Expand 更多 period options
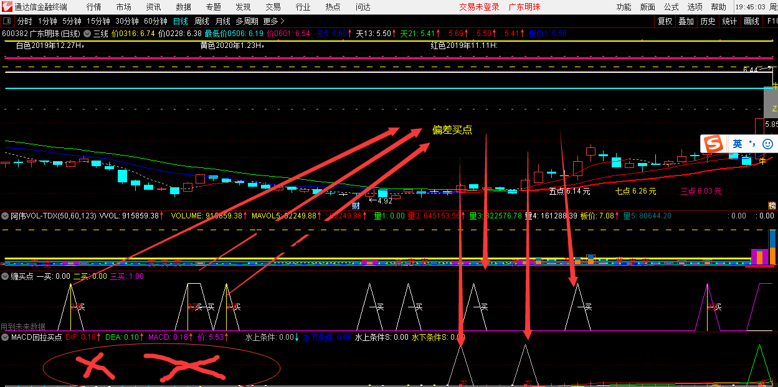Viewport: 778px width, 387px height. [273, 21]
